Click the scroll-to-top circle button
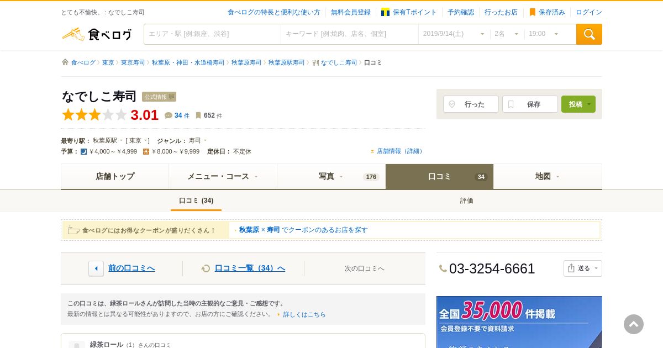This screenshot has height=348, width=663. pos(634,324)
